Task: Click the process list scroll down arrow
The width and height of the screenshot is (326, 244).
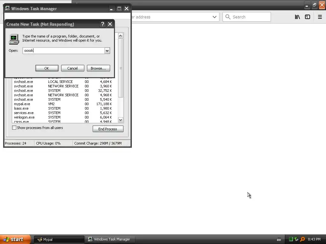Action: pos(121,120)
